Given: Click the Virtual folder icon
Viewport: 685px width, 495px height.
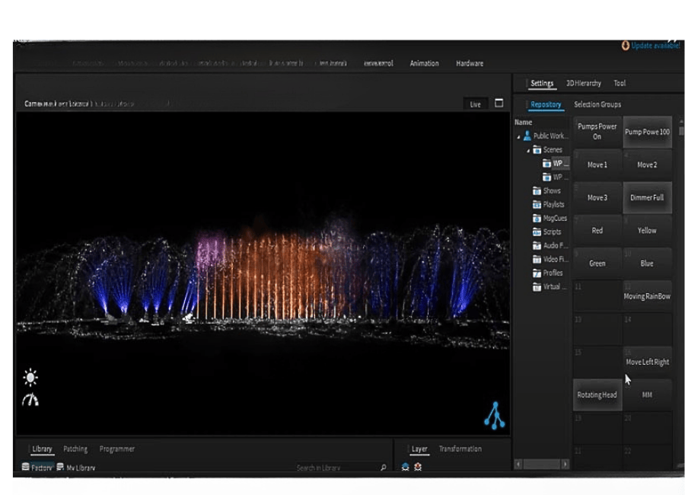Looking at the screenshot, I should [x=537, y=287].
